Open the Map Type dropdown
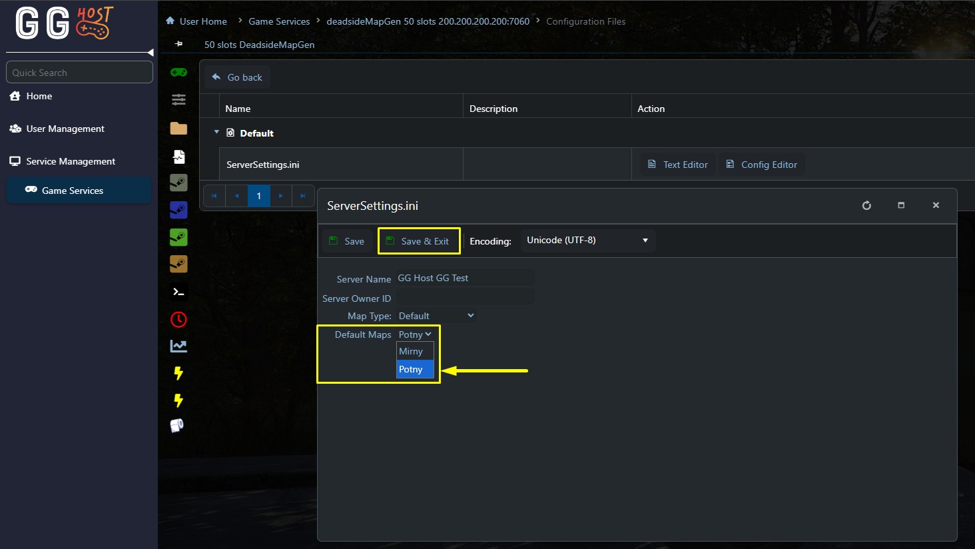This screenshot has width=975, height=549. point(436,316)
